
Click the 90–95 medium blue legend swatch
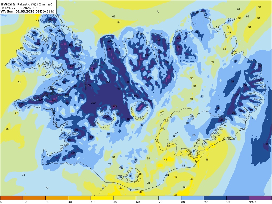point(215,198)
